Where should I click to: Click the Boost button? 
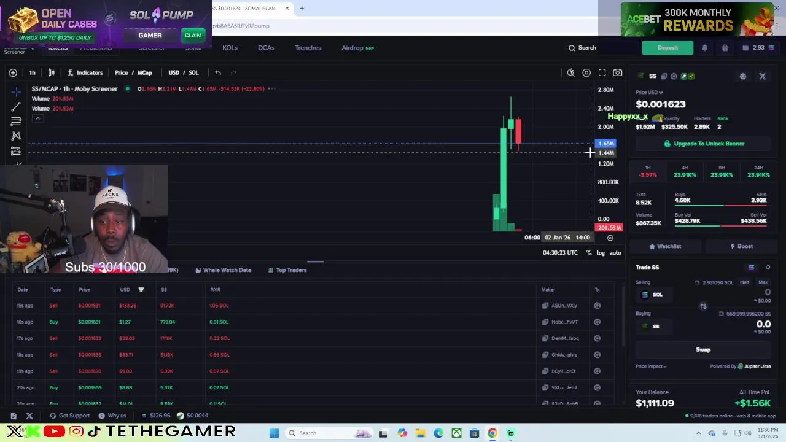[741, 246]
